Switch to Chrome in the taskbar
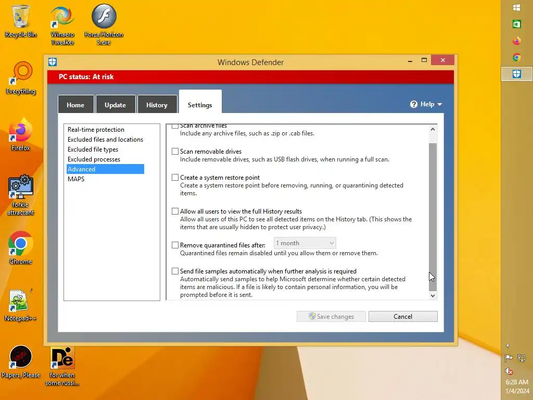533x400 pixels. pos(517,57)
